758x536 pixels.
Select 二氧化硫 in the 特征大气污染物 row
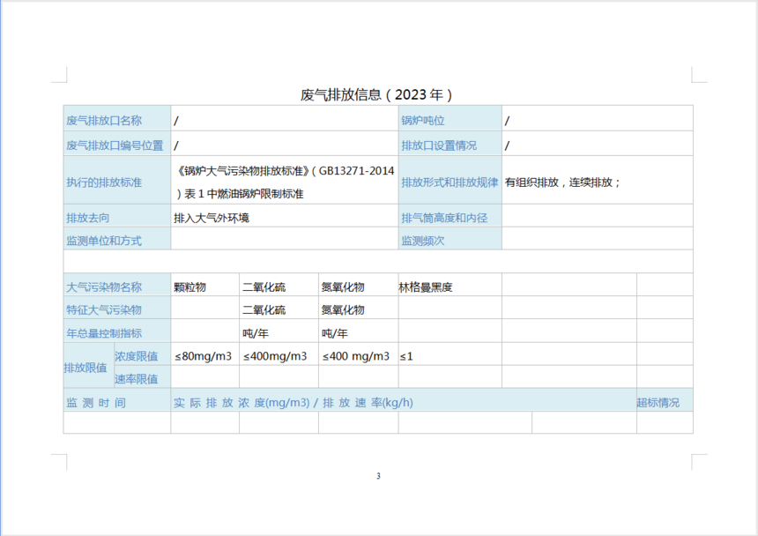264,309
